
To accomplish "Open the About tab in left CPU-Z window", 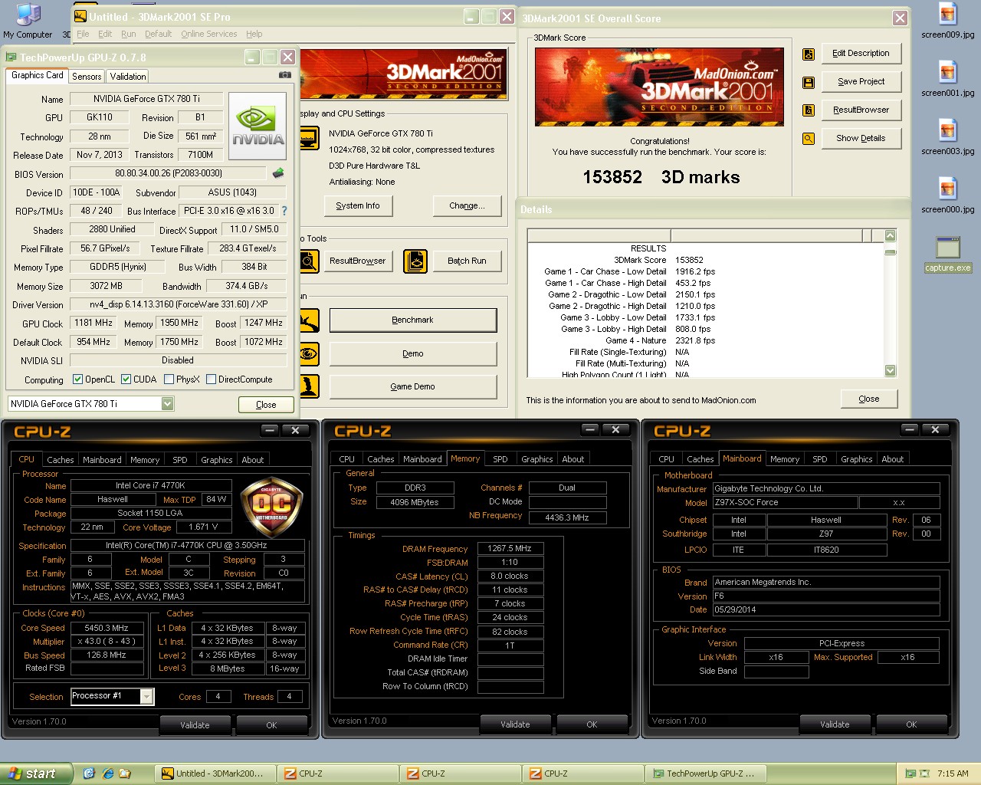I will pos(253,460).
